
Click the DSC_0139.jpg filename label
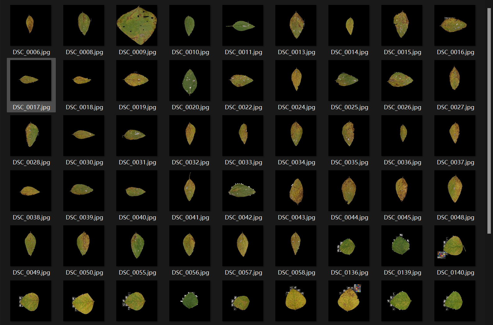(x=402, y=273)
